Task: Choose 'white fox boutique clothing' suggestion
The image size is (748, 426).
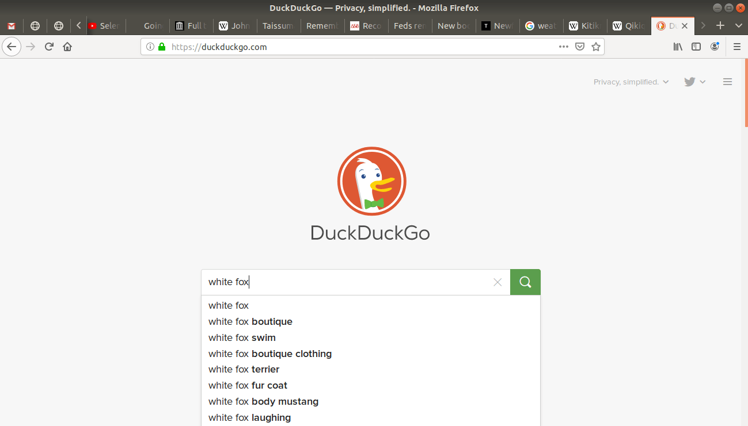Action: [x=371, y=354]
